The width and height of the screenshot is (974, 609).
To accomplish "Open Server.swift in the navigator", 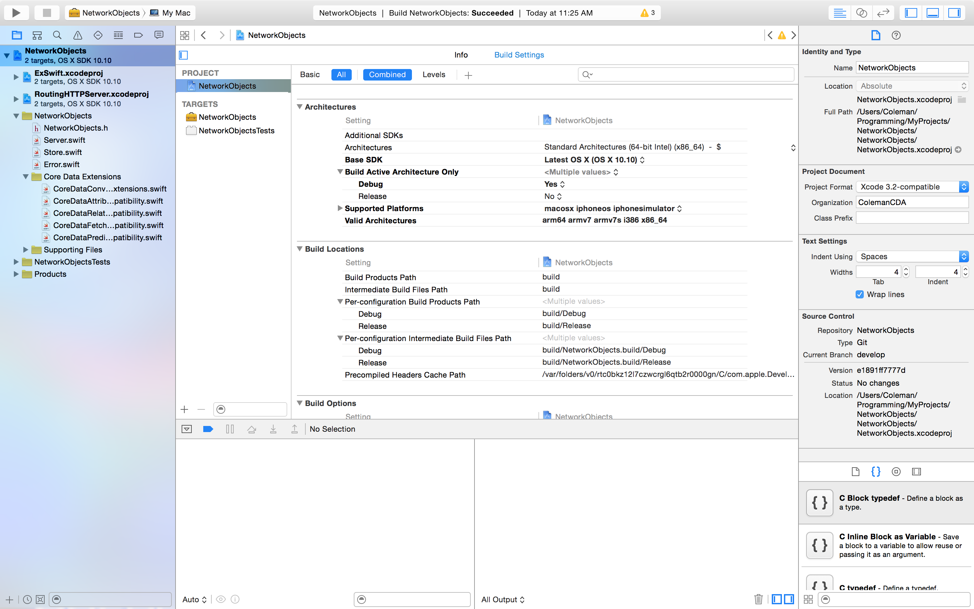I will click(x=64, y=140).
